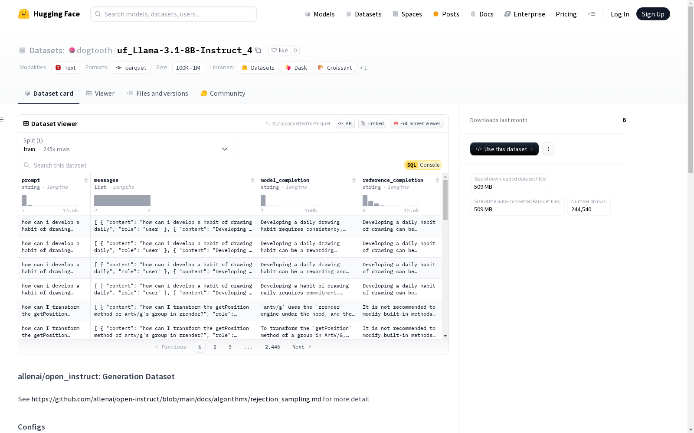Sort the messages column
The width and height of the screenshot is (694, 433).
pos(252,180)
